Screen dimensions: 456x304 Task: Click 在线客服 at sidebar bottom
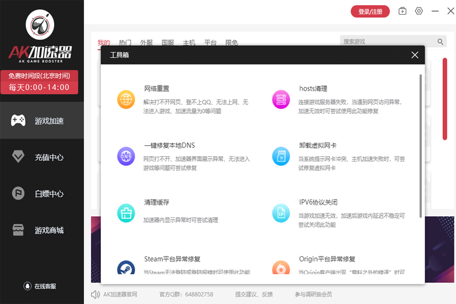coord(41,286)
